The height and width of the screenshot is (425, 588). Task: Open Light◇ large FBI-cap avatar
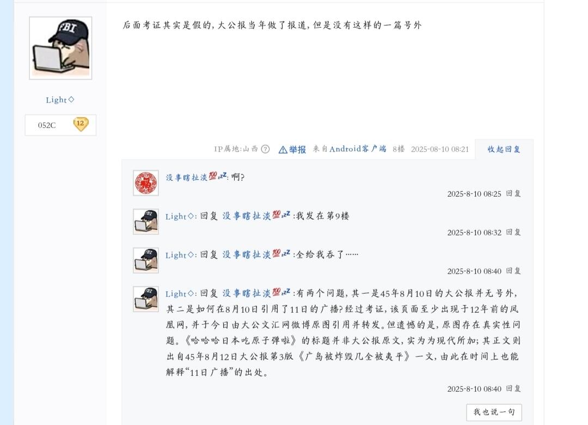(x=60, y=48)
